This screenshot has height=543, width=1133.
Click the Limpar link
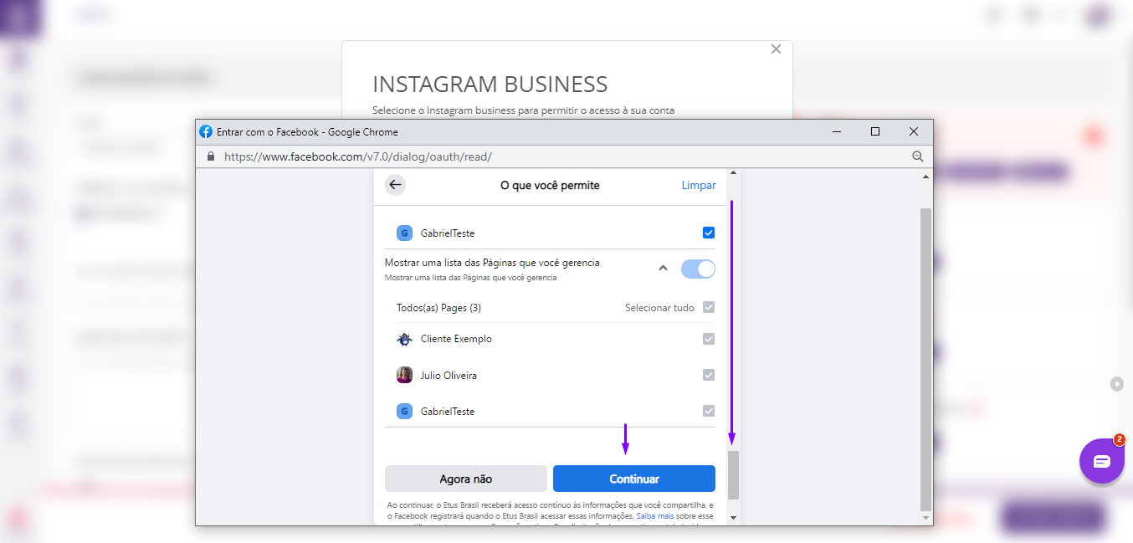point(699,185)
